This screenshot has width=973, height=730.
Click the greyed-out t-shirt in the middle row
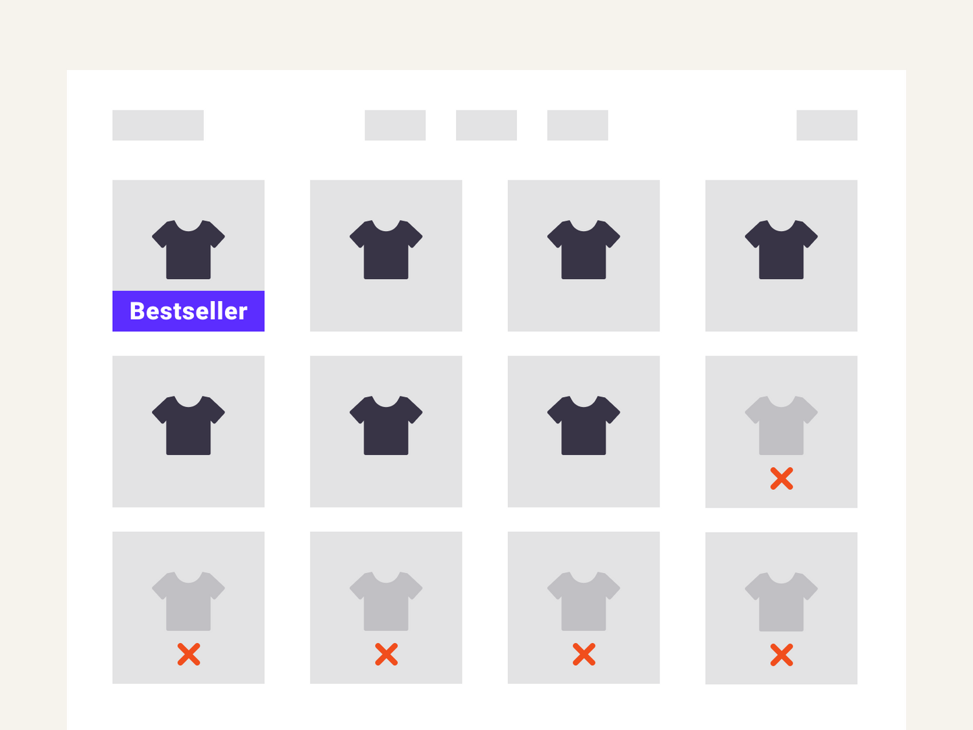click(x=781, y=426)
